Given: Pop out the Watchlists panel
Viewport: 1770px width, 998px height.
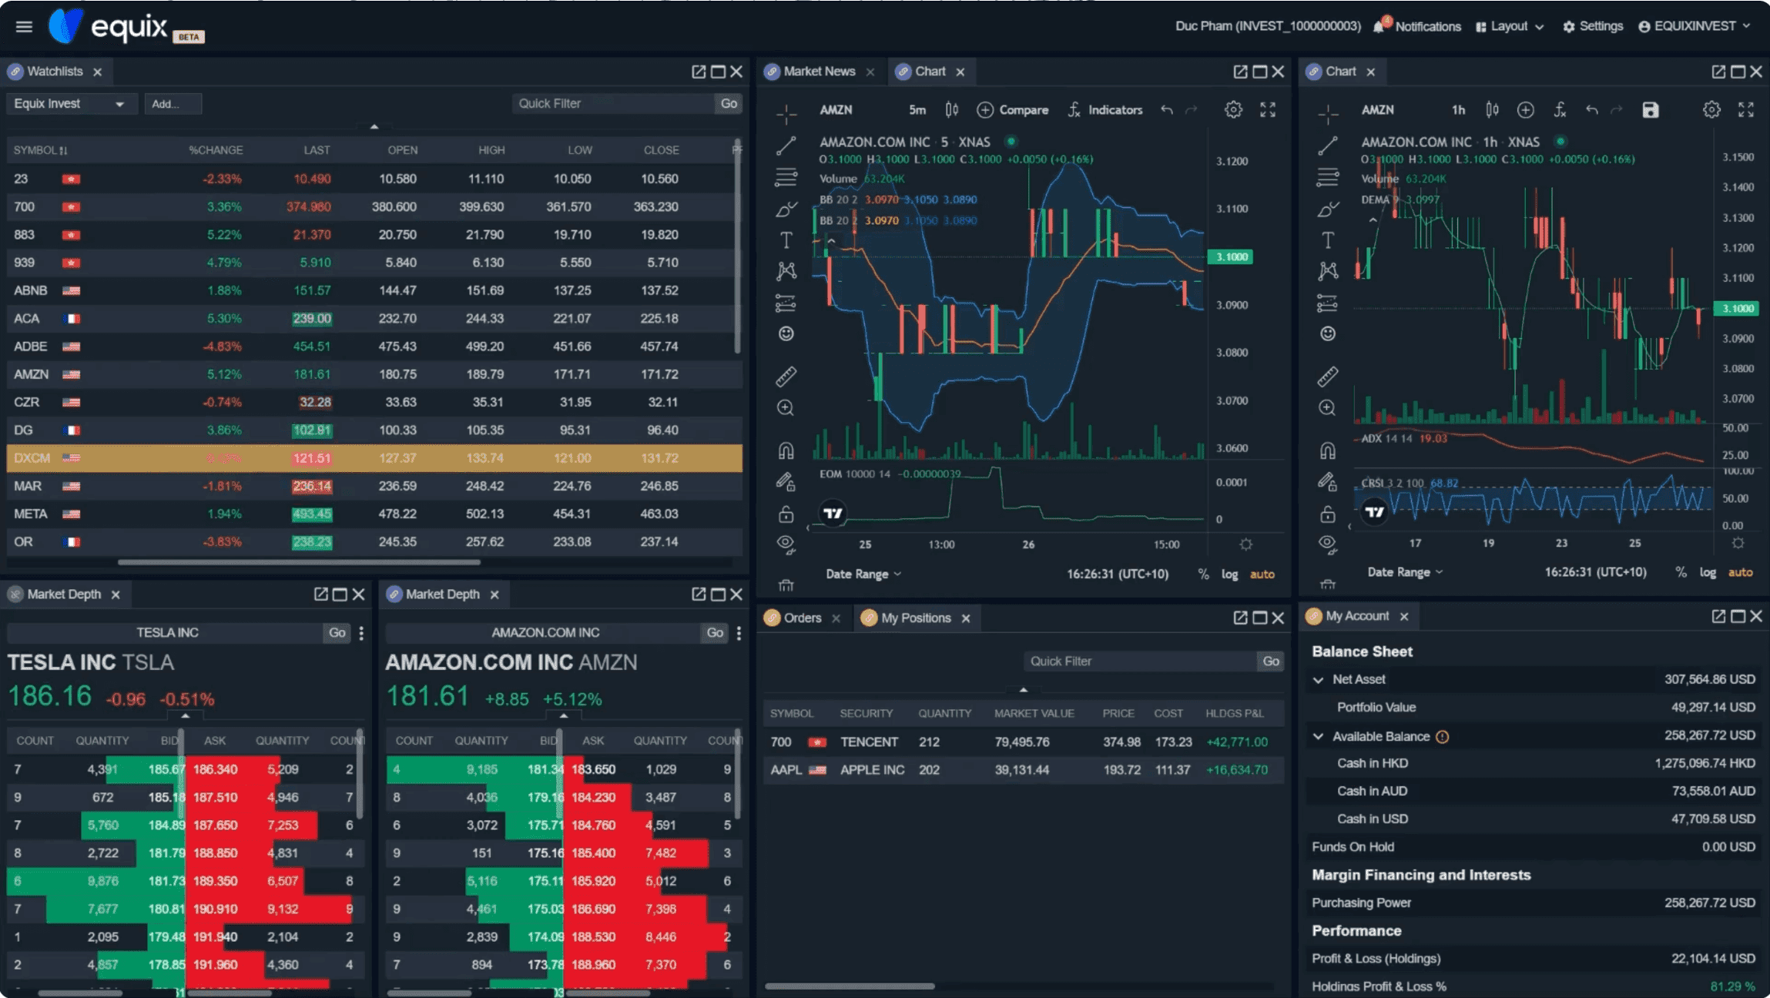Looking at the screenshot, I should (x=699, y=72).
